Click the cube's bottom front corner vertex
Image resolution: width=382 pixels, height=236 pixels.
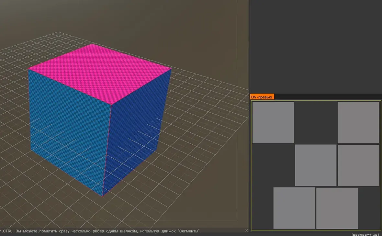pos(103,196)
